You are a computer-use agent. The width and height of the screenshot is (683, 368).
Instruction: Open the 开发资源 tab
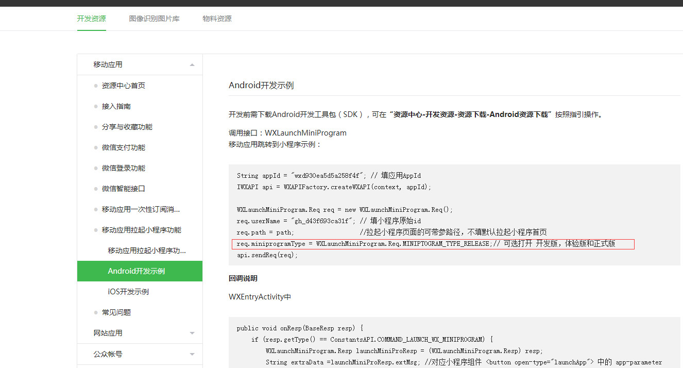coord(92,19)
